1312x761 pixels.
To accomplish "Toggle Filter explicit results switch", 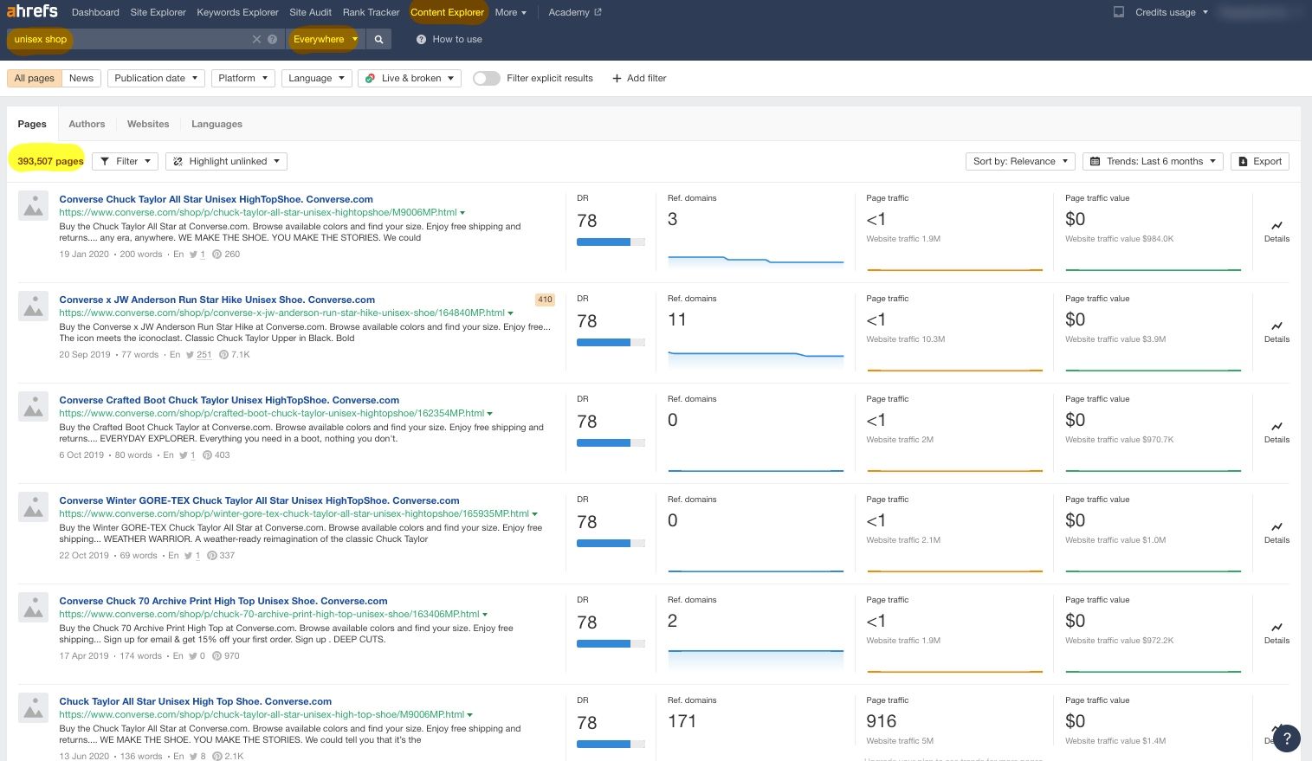I will click(x=487, y=78).
